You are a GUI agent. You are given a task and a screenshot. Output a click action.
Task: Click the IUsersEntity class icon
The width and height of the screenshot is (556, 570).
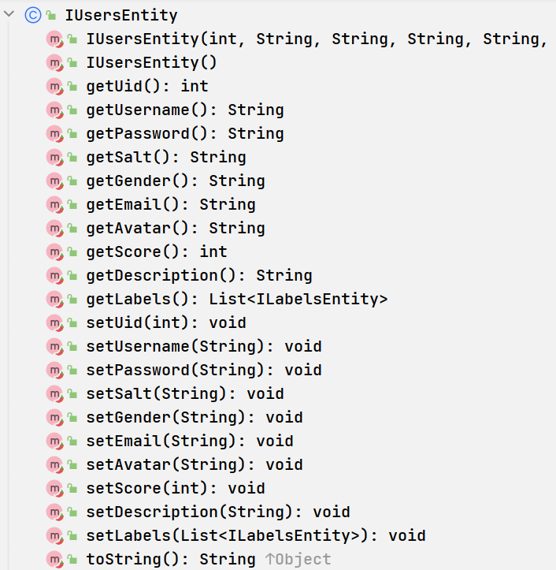(33, 14)
